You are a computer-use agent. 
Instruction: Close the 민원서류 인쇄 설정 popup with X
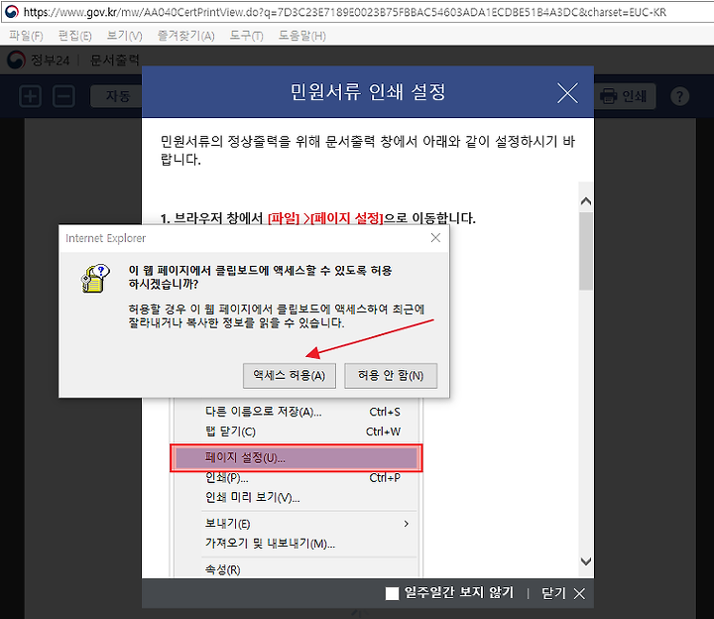coord(567,93)
